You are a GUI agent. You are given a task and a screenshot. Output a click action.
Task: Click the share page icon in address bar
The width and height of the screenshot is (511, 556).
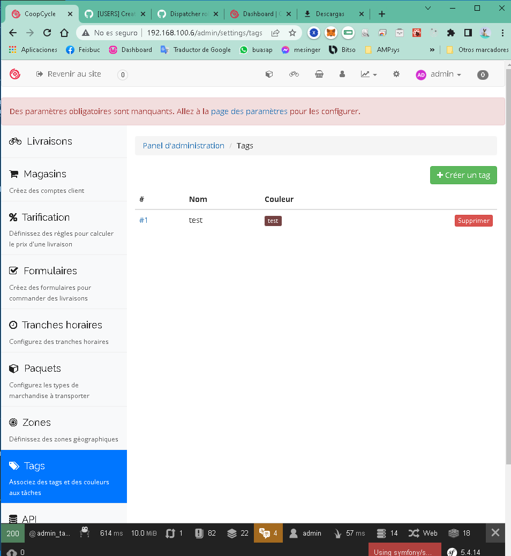[x=275, y=33]
